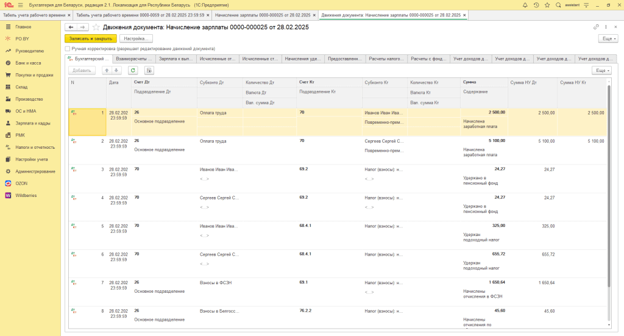Move row up arrow in table toolbar

click(x=107, y=71)
